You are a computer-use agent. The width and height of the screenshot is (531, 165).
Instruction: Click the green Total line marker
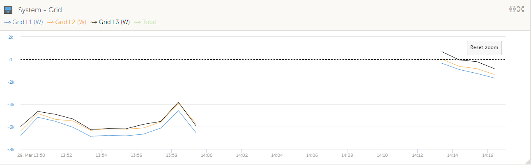point(138,22)
